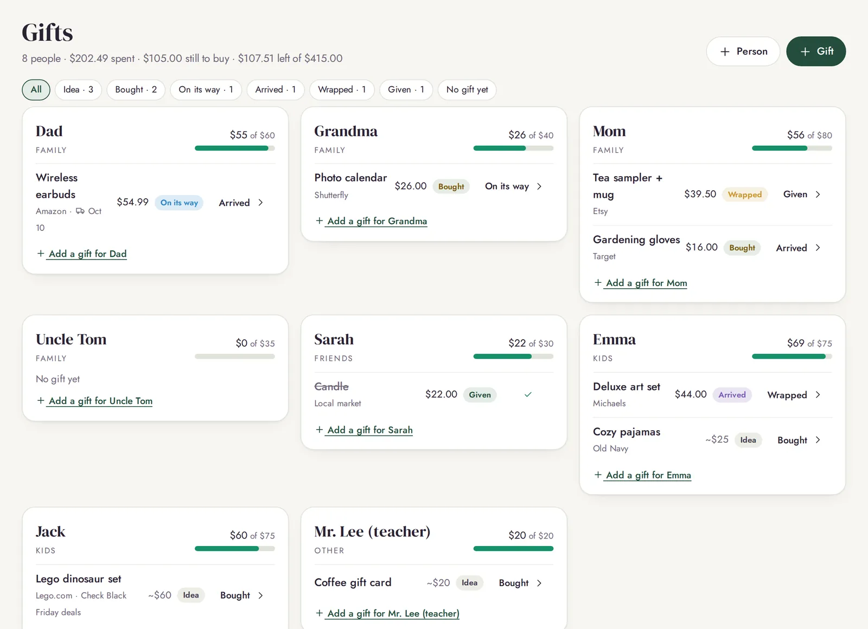The width and height of the screenshot is (868, 629).
Task: Filter by Wrapped · 1
Action: click(x=342, y=90)
